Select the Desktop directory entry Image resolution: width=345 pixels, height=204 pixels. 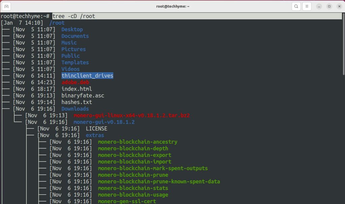(x=72, y=29)
